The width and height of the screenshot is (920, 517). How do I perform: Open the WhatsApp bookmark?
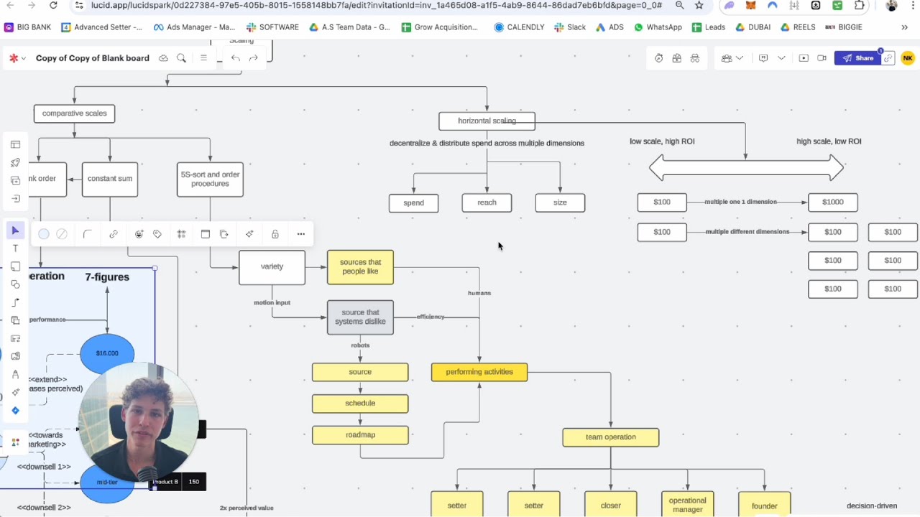point(658,27)
